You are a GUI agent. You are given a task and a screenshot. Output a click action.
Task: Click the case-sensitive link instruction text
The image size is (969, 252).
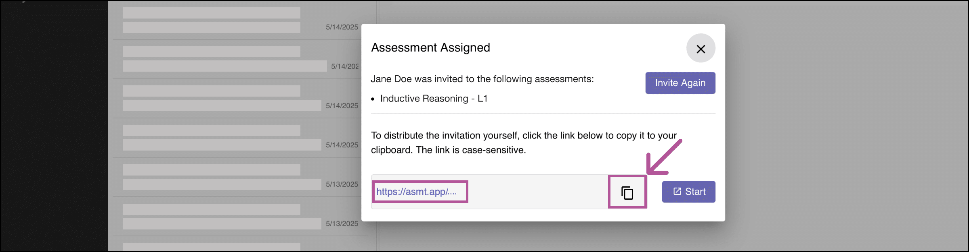click(523, 143)
